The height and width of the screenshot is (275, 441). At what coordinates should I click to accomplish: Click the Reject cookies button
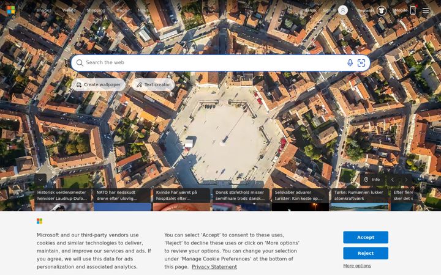[366, 254]
